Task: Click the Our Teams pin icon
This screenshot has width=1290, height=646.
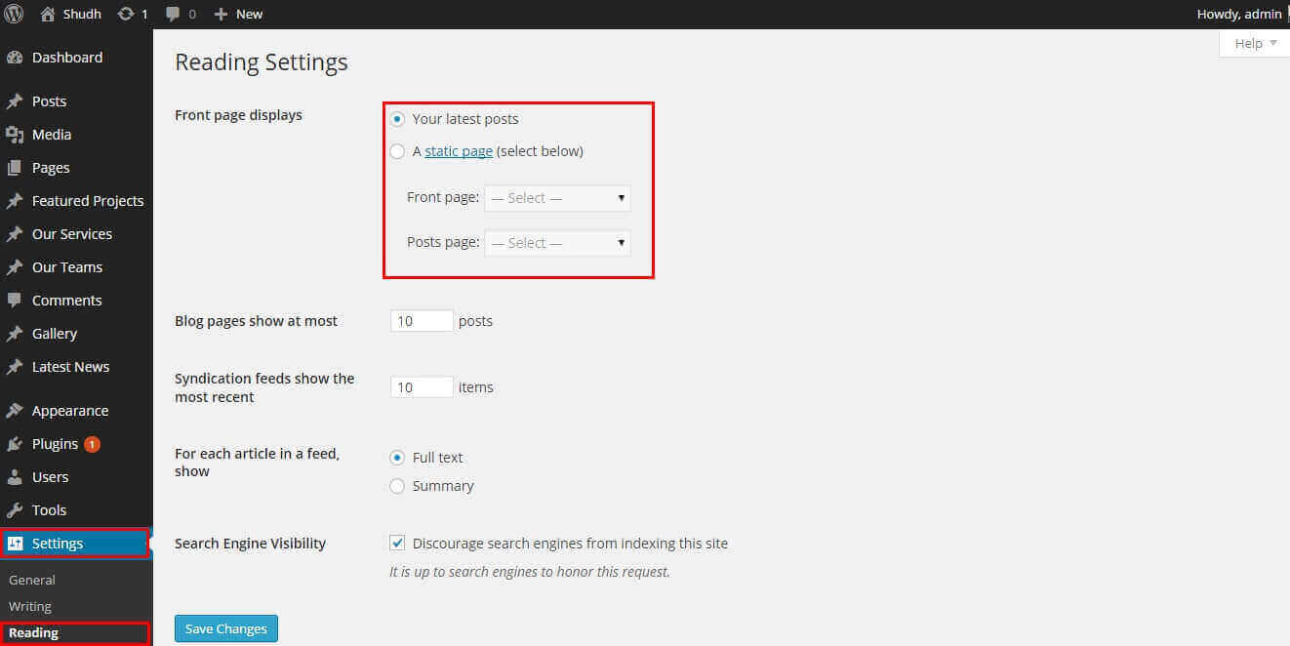Action: (x=15, y=267)
